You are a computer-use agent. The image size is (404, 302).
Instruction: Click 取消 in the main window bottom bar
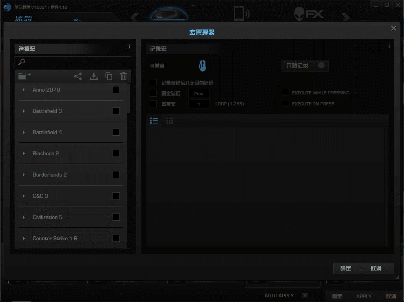391,296
